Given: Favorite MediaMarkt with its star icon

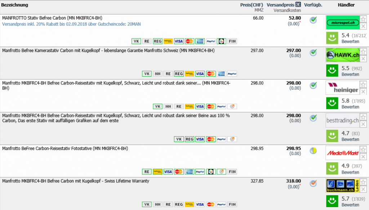Looking at the screenshot, I should [363, 149].
